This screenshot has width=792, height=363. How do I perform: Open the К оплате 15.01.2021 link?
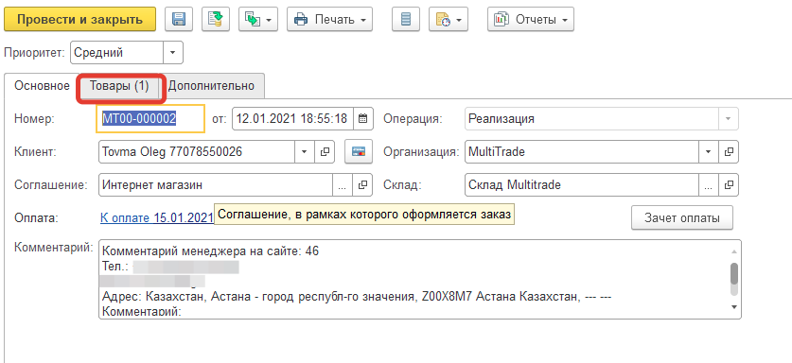point(157,218)
